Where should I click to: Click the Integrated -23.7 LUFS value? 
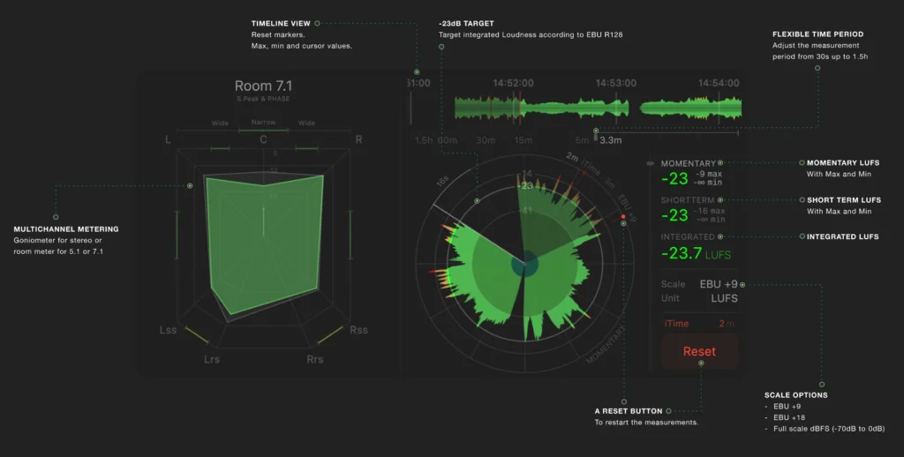coord(696,253)
